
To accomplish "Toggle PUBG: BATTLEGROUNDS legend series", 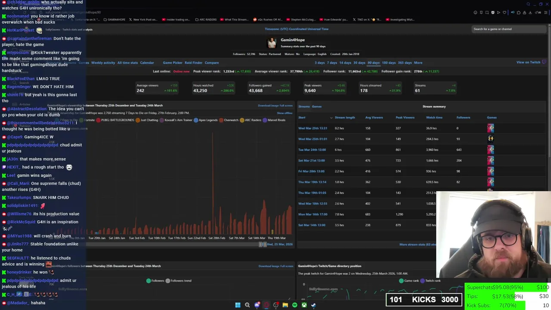I will 115,120.
